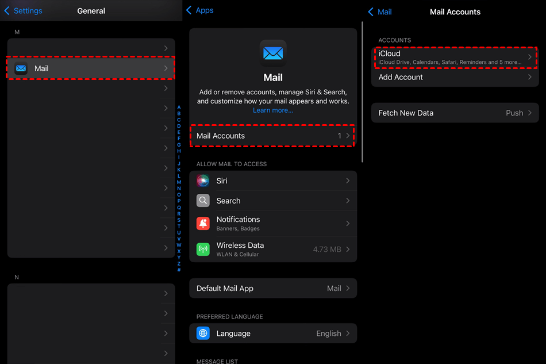Open Wireless Data settings
Screen dimensions: 546x364
(273, 250)
